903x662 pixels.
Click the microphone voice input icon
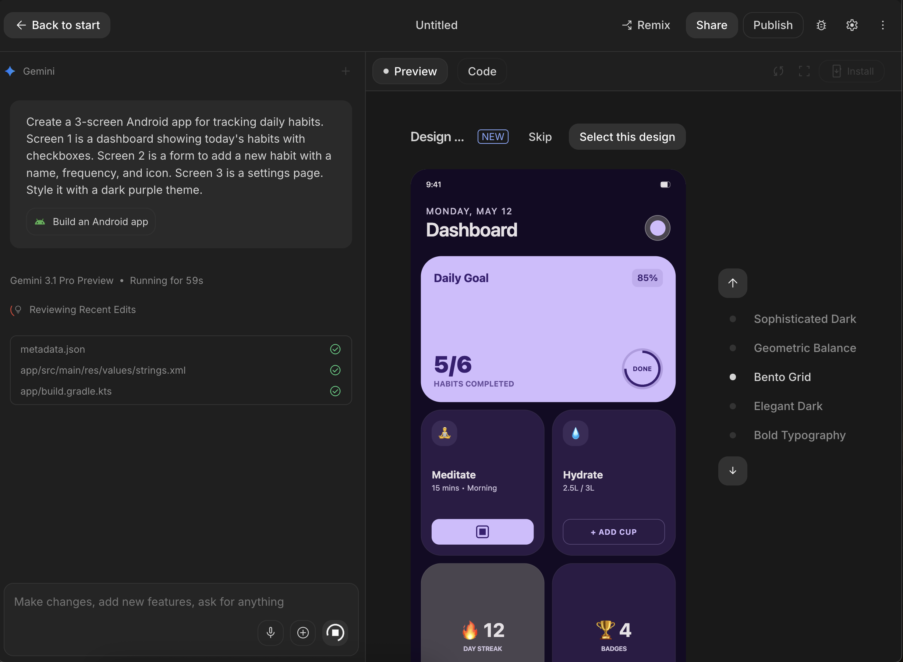coord(271,633)
